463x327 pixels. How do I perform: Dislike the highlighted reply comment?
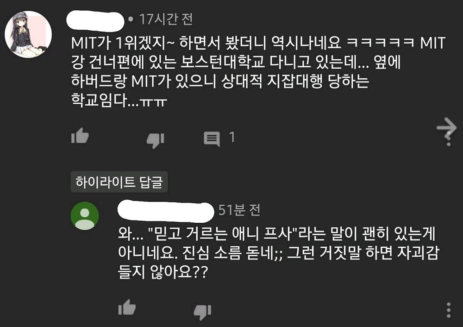203,312
